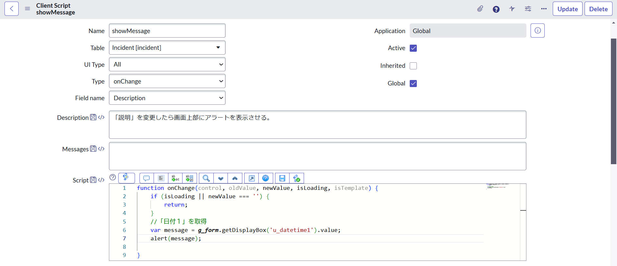Uncheck the Global checkbox
This screenshot has height=266, width=617.
(x=413, y=84)
